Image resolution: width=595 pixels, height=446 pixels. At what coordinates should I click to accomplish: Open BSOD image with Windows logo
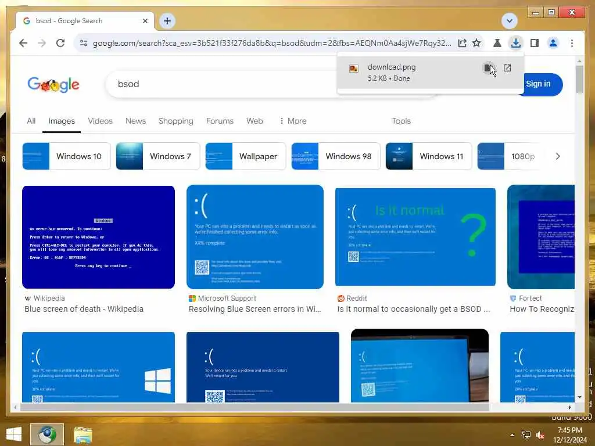[98, 367]
